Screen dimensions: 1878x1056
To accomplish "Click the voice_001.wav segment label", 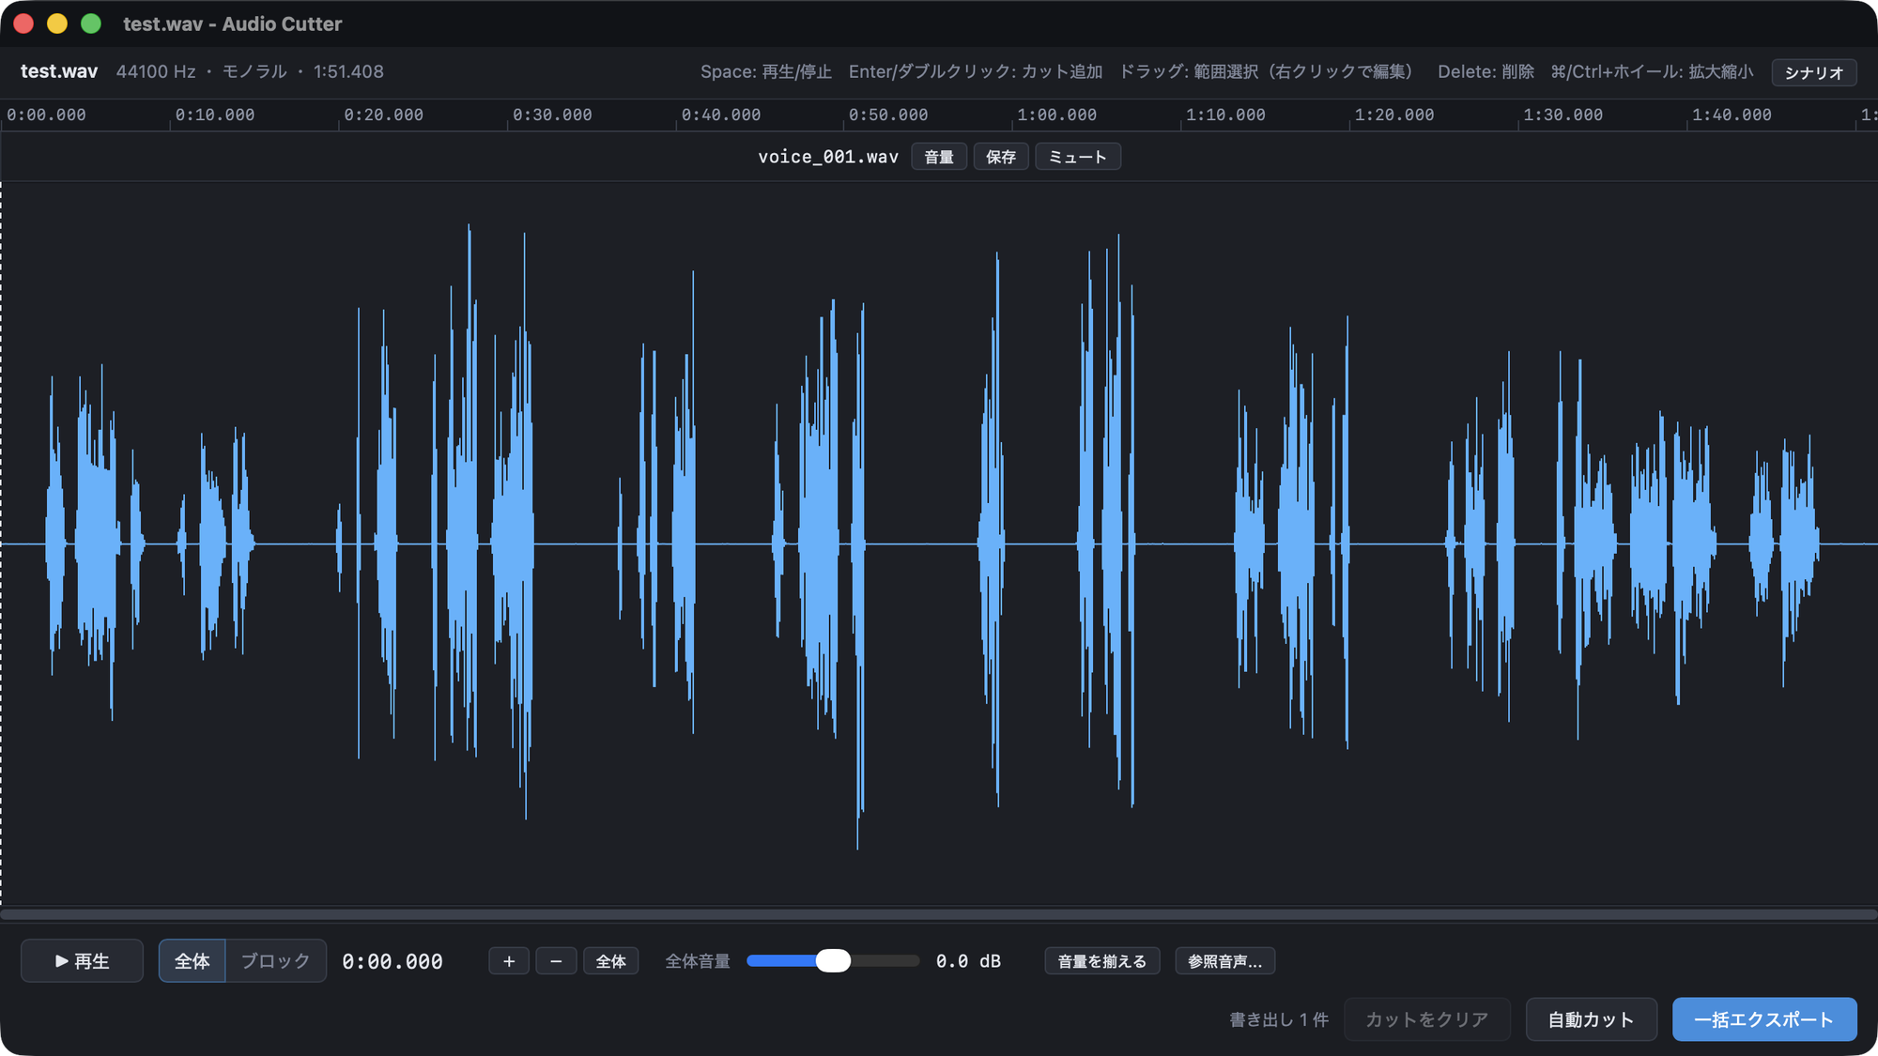I will (828, 157).
